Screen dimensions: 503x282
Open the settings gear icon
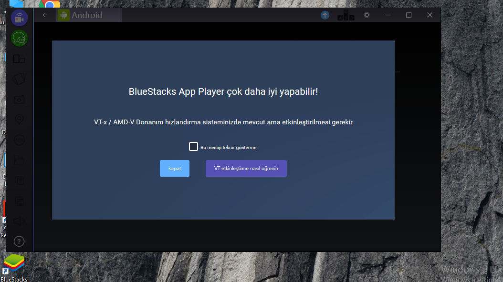(367, 15)
